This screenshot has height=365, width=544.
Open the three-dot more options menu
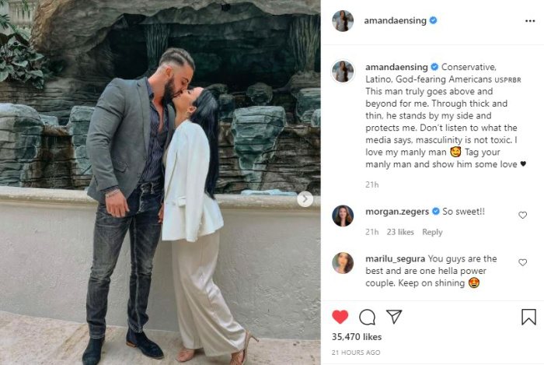[x=530, y=21]
